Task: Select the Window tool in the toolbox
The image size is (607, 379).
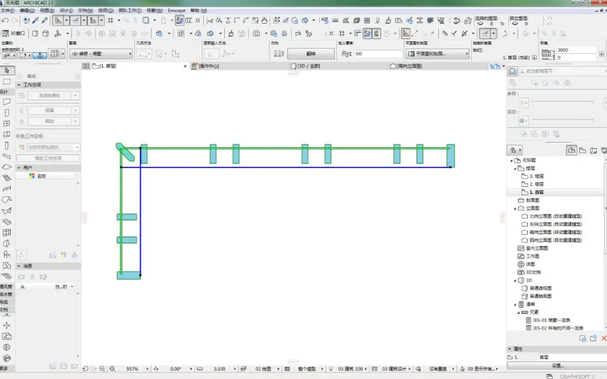Action: coord(7,124)
